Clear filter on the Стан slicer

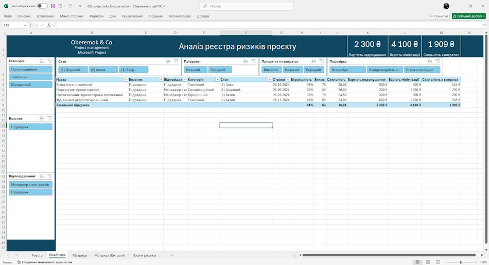click(x=176, y=61)
